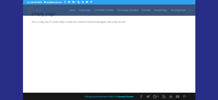
Task: Click the Empty page heading
Action: coord(43,14)
